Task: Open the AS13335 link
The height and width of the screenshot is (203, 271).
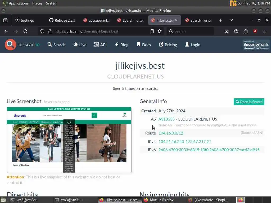Action: pyautogui.click(x=166, y=119)
